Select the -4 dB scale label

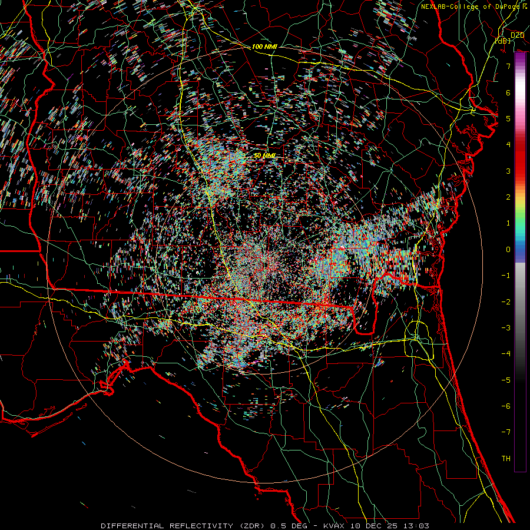[x=506, y=354]
